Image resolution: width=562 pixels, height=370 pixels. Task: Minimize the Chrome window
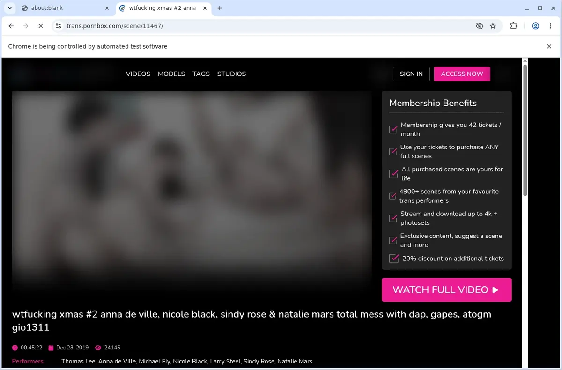coord(527,8)
